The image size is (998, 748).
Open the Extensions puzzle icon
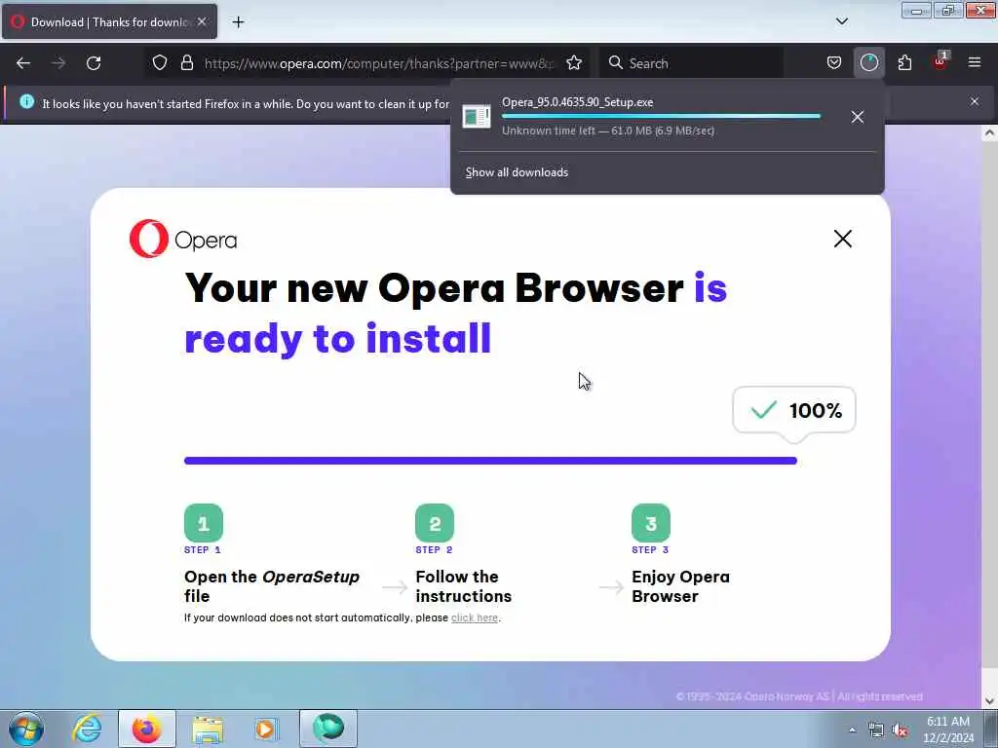tap(904, 63)
